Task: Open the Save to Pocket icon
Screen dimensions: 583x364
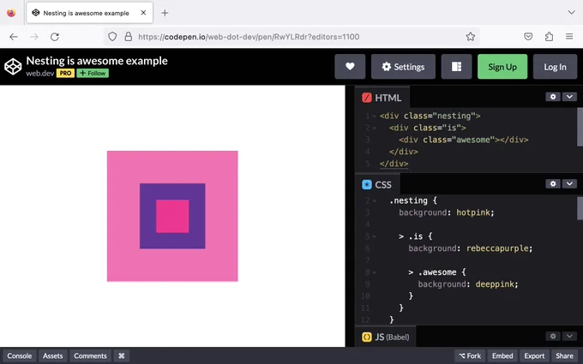Action: coord(528,36)
